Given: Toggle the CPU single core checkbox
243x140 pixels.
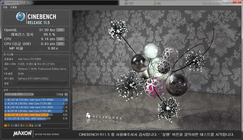Looking at the screenshot, I should [67, 44].
